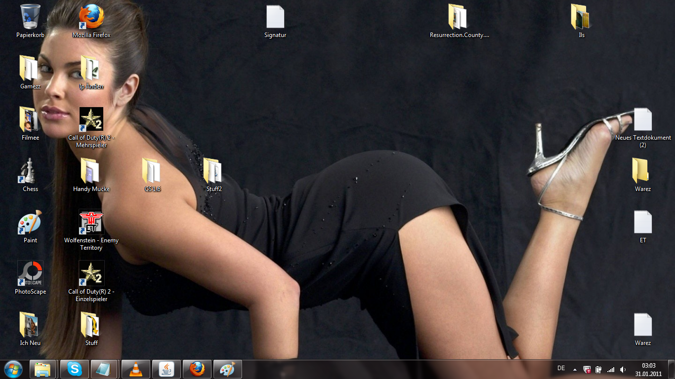Screen dimensions: 675x379
Task: Select the Wolfenstein - Enemy Territory shortcut
Action: click(x=91, y=223)
